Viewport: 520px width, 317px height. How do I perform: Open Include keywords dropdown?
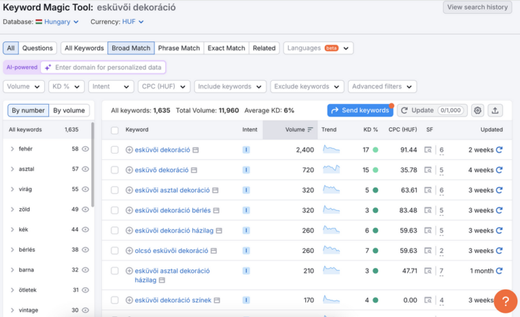(230, 87)
